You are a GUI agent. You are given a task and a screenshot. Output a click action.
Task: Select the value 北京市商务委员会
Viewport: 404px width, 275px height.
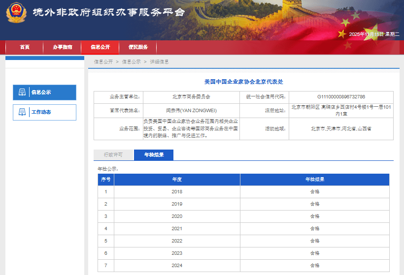[192, 97]
